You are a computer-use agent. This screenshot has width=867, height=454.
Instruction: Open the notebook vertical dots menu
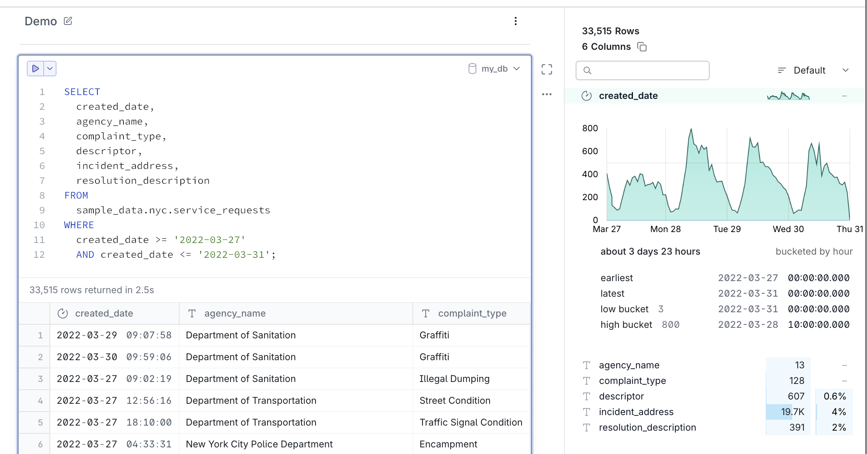click(x=516, y=21)
